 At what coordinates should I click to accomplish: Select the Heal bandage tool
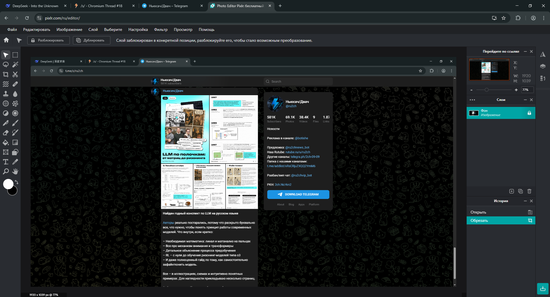click(x=15, y=84)
